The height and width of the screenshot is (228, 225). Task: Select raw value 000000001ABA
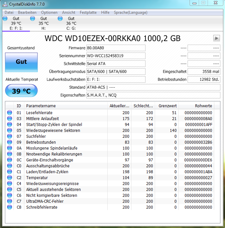[198, 172]
